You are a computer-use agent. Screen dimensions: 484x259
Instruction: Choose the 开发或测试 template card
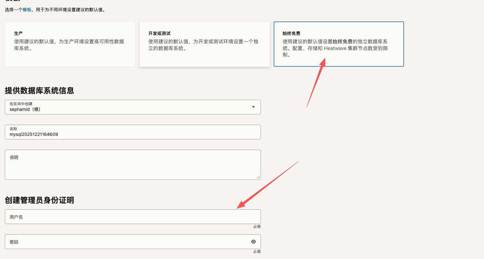[x=205, y=44]
